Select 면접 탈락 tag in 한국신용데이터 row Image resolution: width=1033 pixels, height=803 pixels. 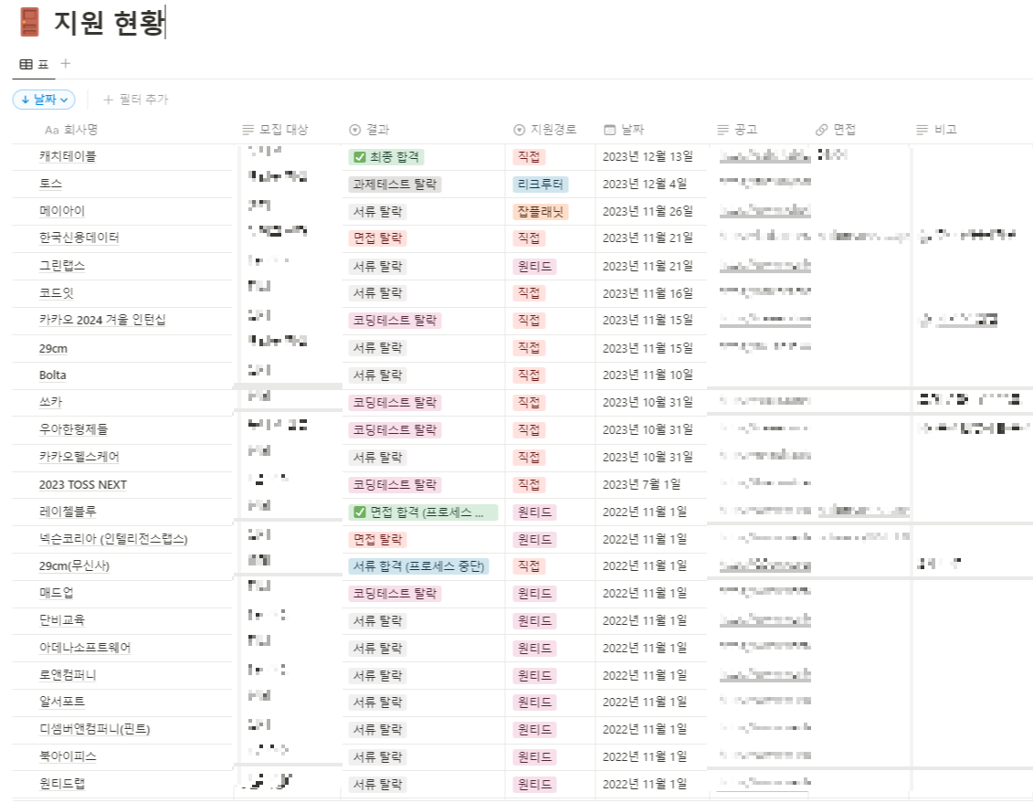[x=377, y=238]
